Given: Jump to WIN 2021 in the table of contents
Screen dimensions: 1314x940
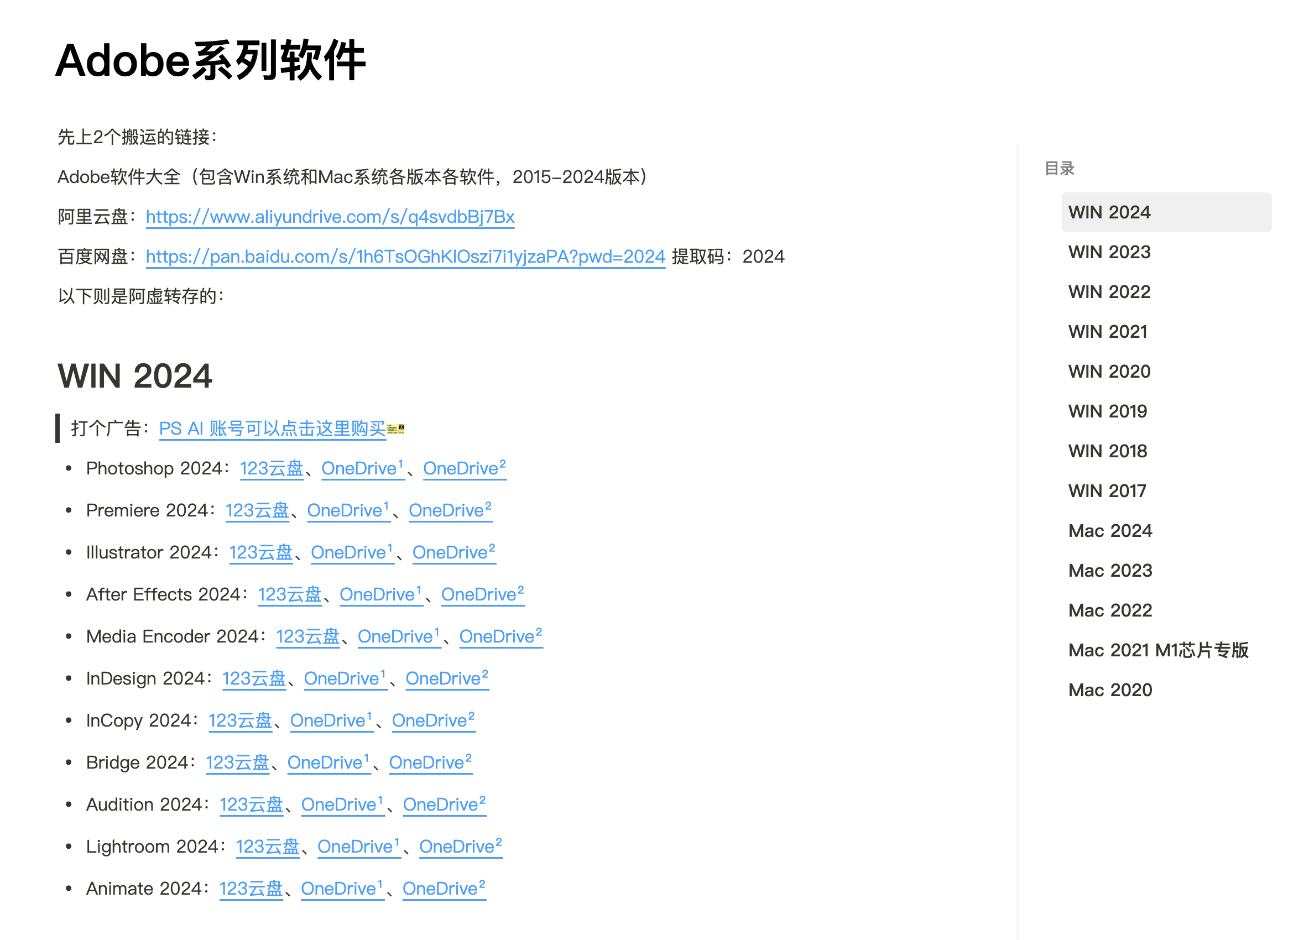Looking at the screenshot, I should pos(1108,332).
